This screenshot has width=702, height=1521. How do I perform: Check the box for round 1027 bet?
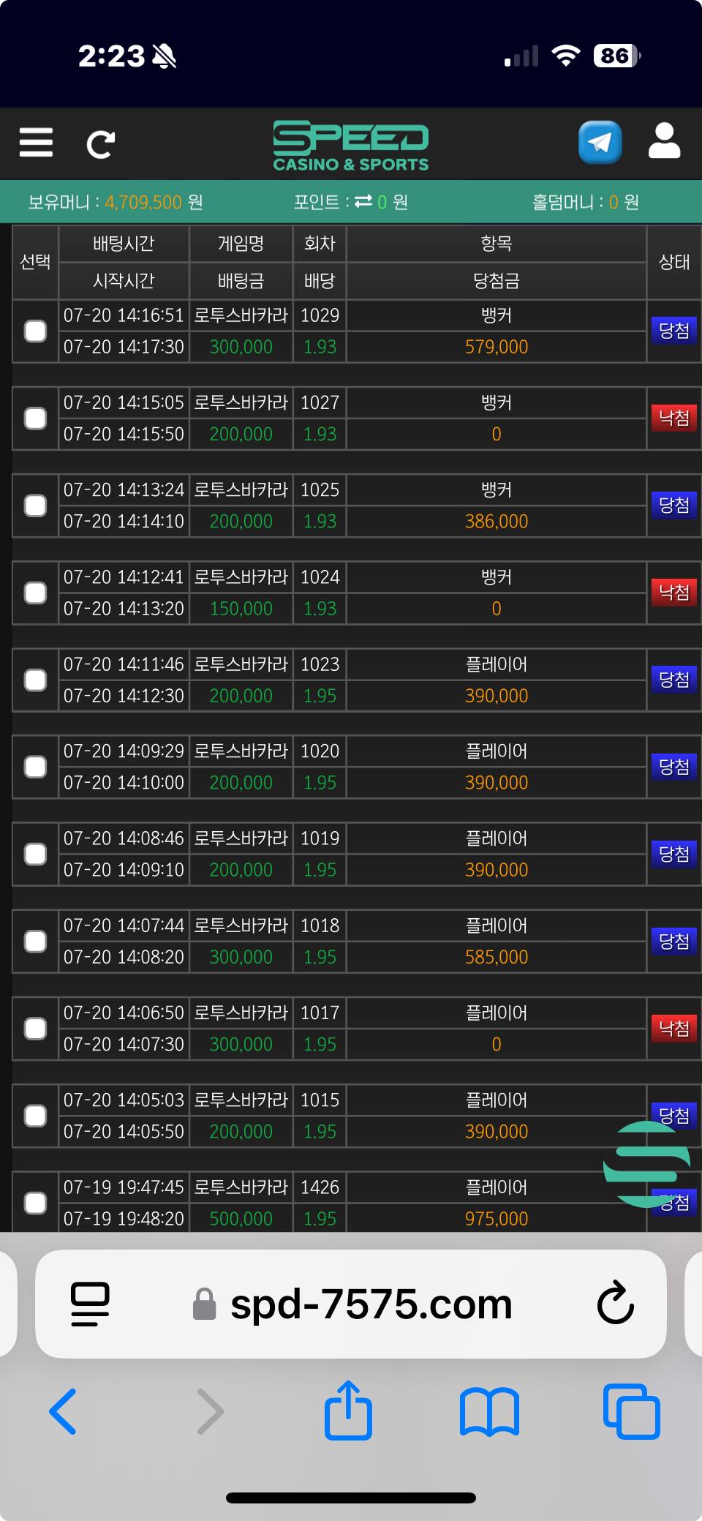35,418
